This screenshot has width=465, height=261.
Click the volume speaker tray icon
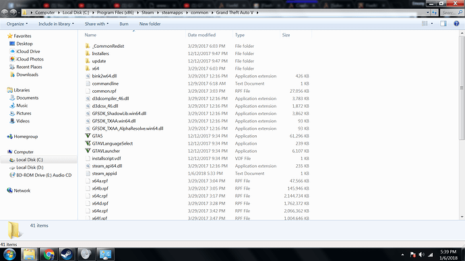(421, 254)
